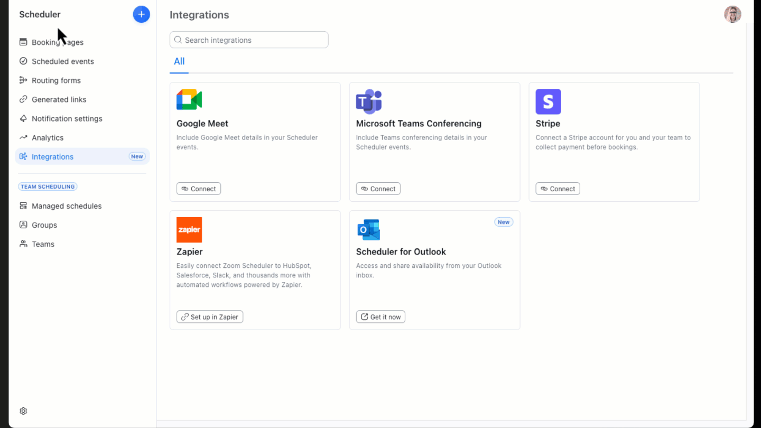
Task: Open settings gear in the sidebar bottom
Action: pos(23,411)
